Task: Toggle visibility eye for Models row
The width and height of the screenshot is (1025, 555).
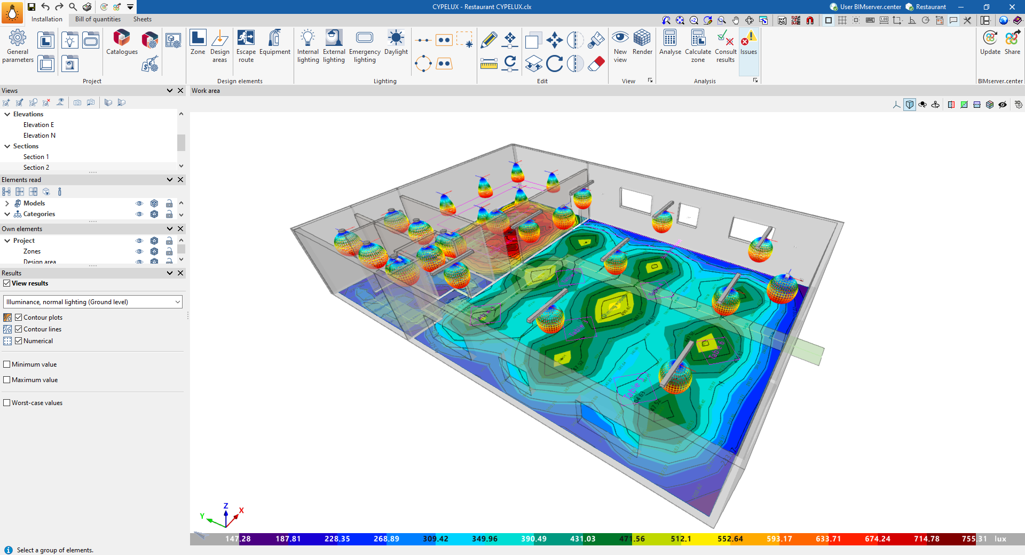Action: tap(139, 203)
